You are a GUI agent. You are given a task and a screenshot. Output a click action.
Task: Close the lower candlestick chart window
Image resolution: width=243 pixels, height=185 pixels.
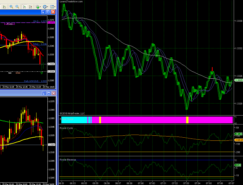[54, 93]
